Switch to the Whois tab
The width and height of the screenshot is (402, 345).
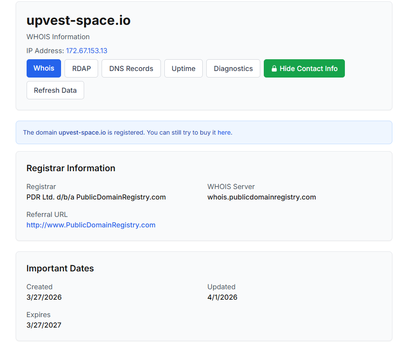pos(44,68)
